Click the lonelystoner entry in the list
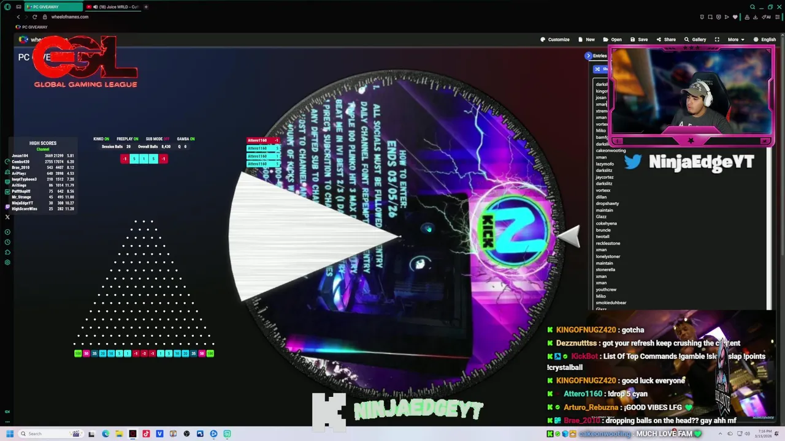 click(x=608, y=257)
